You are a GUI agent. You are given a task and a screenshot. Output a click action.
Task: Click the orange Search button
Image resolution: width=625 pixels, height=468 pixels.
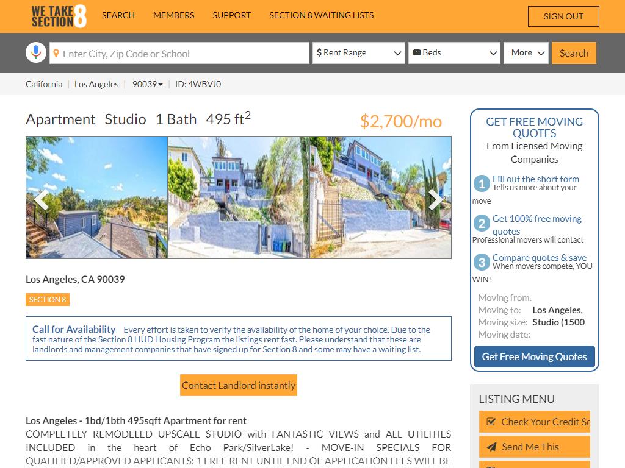(x=574, y=53)
